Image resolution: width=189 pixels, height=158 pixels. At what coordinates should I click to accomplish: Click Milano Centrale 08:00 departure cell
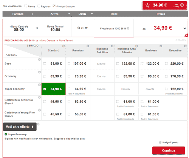pyautogui.click(x=19, y=28)
